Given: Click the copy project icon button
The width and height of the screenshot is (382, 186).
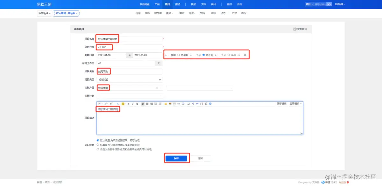Looking at the screenshot, I should pos(300,29).
